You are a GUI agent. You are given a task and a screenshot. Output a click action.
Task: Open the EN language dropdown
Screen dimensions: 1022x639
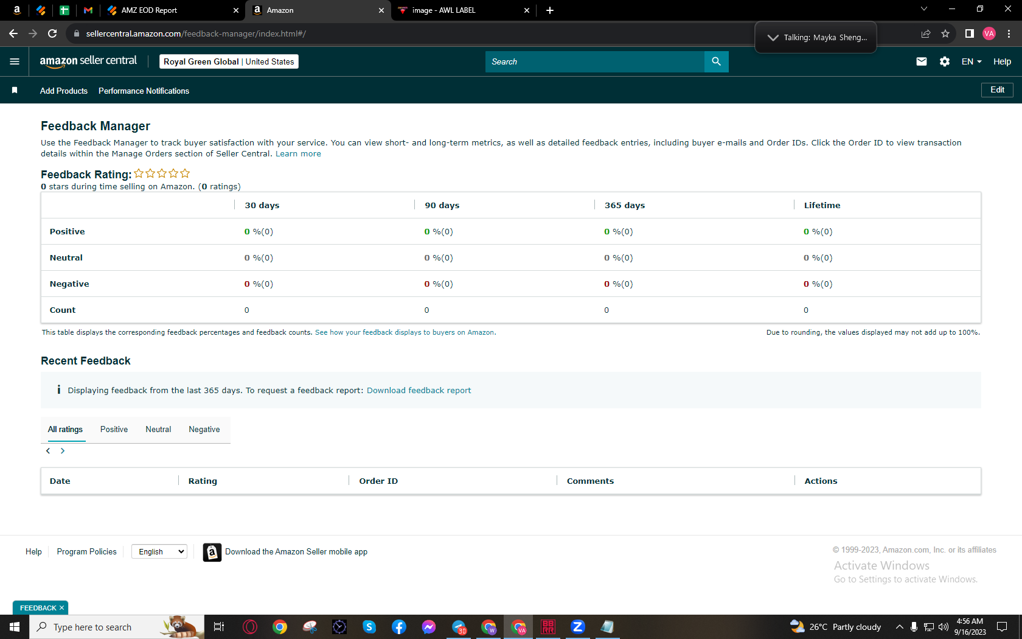972,61
